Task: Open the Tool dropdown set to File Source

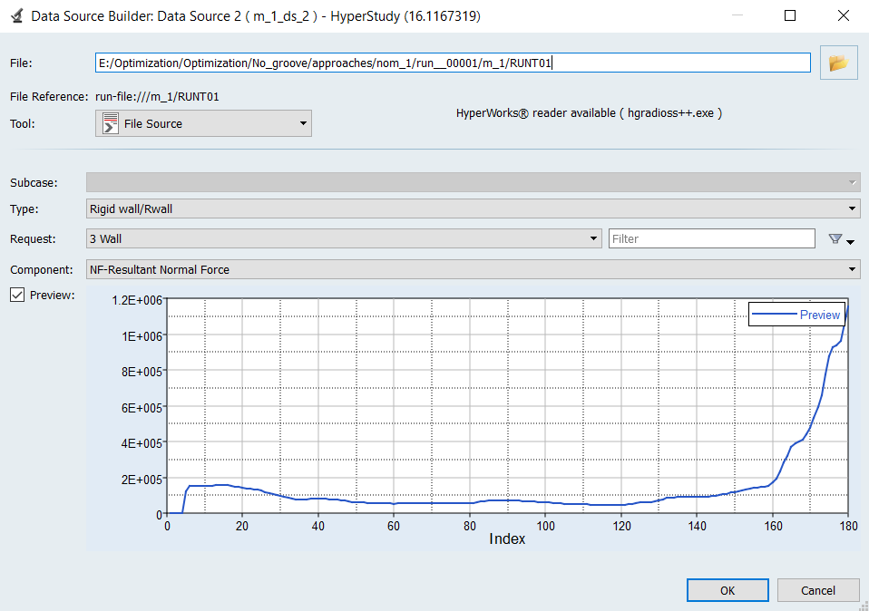Action: point(203,123)
